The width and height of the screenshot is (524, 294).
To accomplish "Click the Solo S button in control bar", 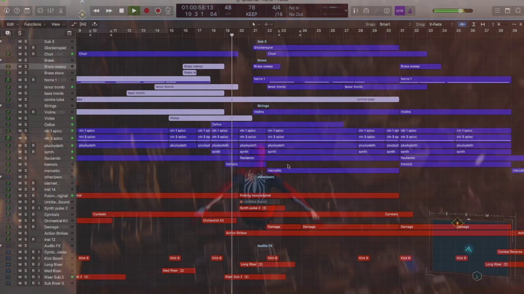I will point(387,11).
